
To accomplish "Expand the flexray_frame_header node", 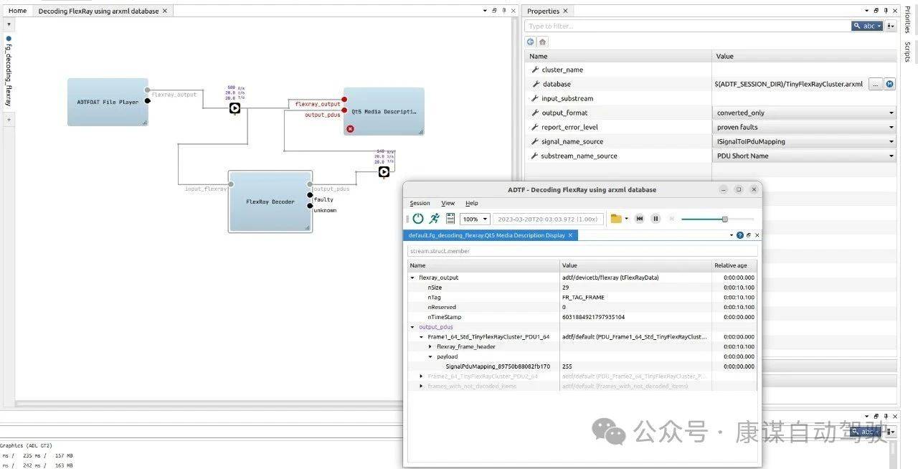I will click(x=430, y=346).
